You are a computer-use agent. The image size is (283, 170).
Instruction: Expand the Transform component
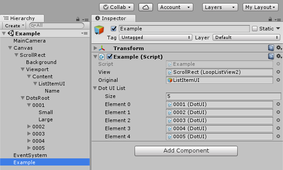point(95,48)
